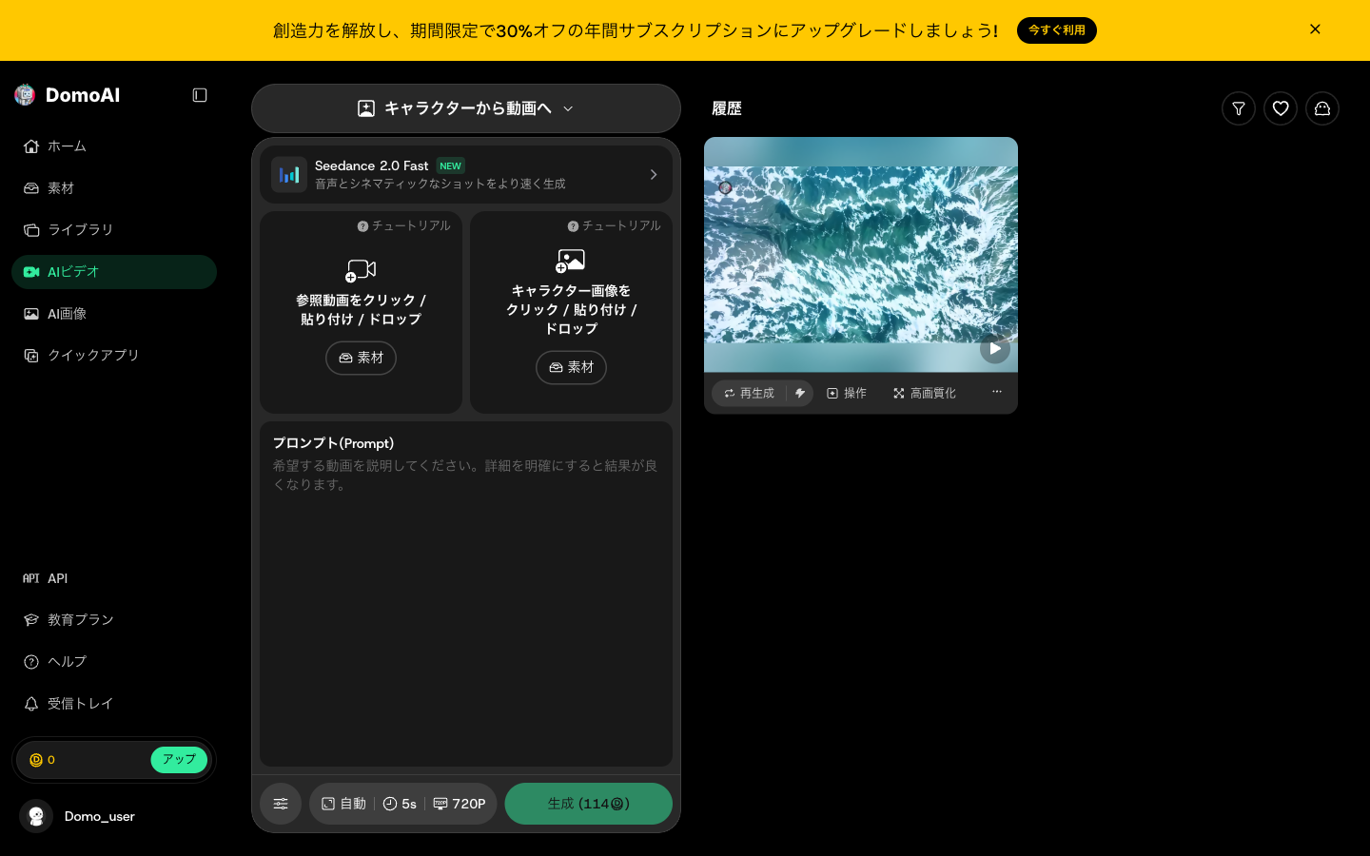Change the 5s duration option

click(400, 804)
